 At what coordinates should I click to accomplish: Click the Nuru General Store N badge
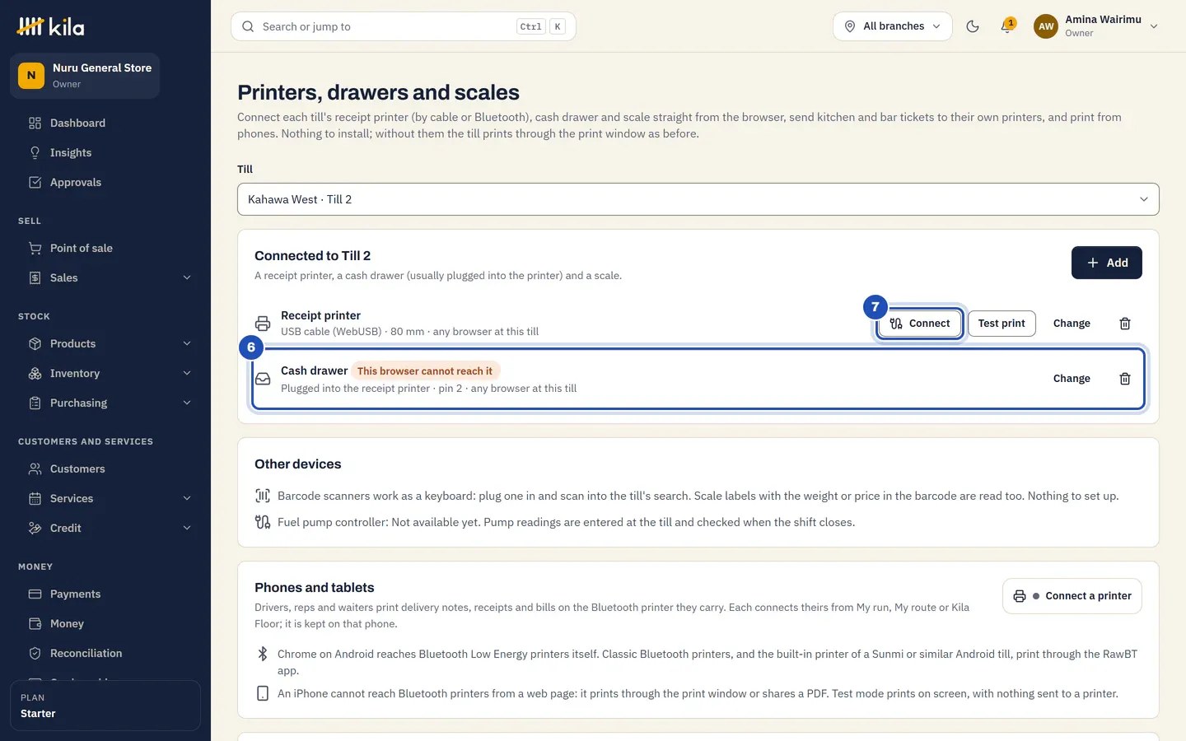tap(31, 76)
